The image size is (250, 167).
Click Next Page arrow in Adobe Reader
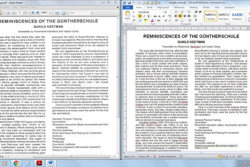[14, 13]
